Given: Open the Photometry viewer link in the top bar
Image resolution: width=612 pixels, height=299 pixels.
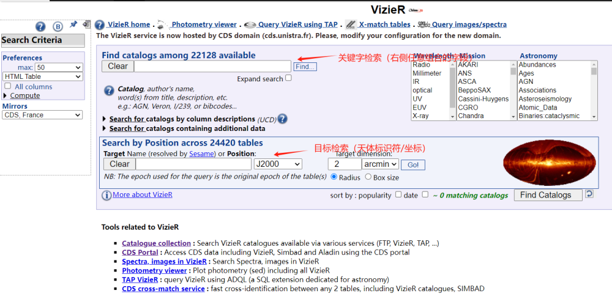Looking at the screenshot, I should click(x=204, y=24).
